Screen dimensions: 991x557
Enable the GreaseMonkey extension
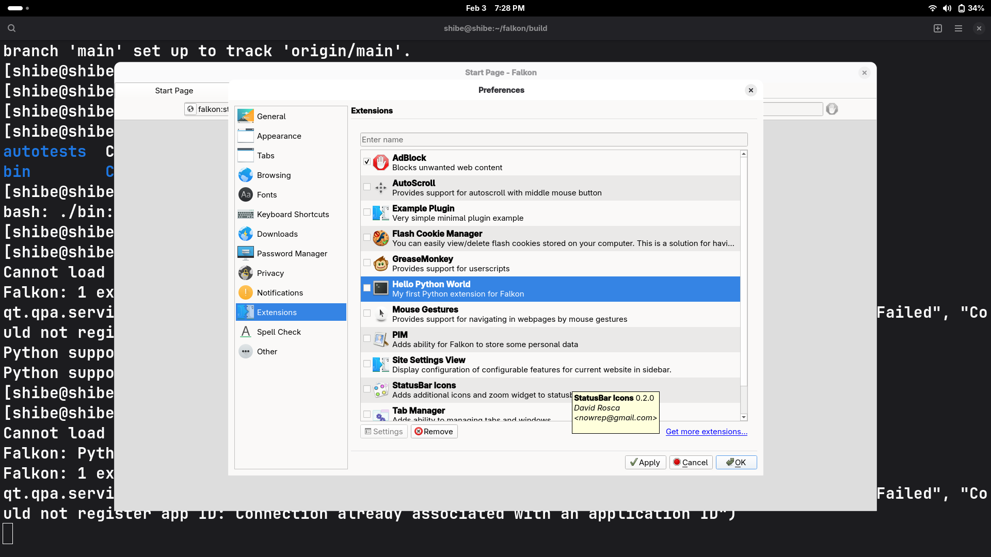click(366, 263)
